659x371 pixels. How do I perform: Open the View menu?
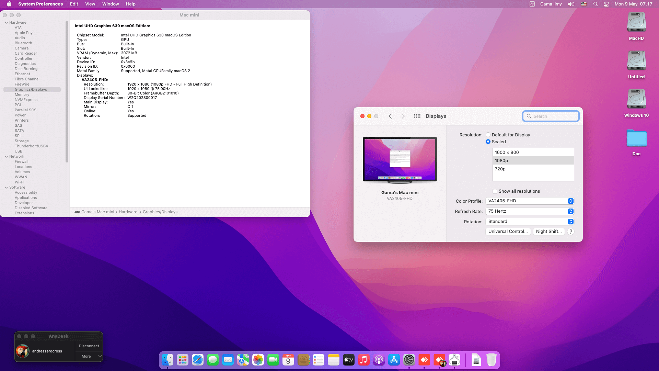point(90,4)
